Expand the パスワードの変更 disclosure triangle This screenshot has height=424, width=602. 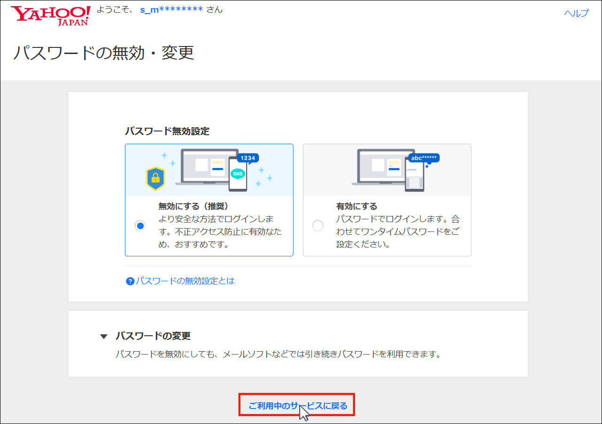point(104,336)
